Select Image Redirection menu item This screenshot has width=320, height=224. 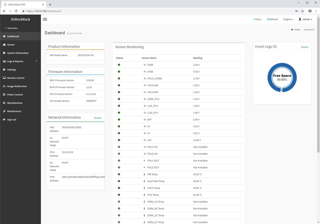pyautogui.click(x=17, y=86)
